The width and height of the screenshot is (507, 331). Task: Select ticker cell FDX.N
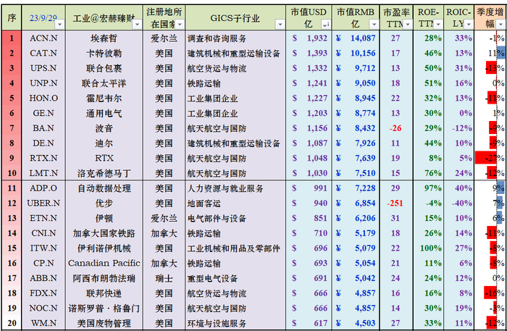[x=43, y=293]
